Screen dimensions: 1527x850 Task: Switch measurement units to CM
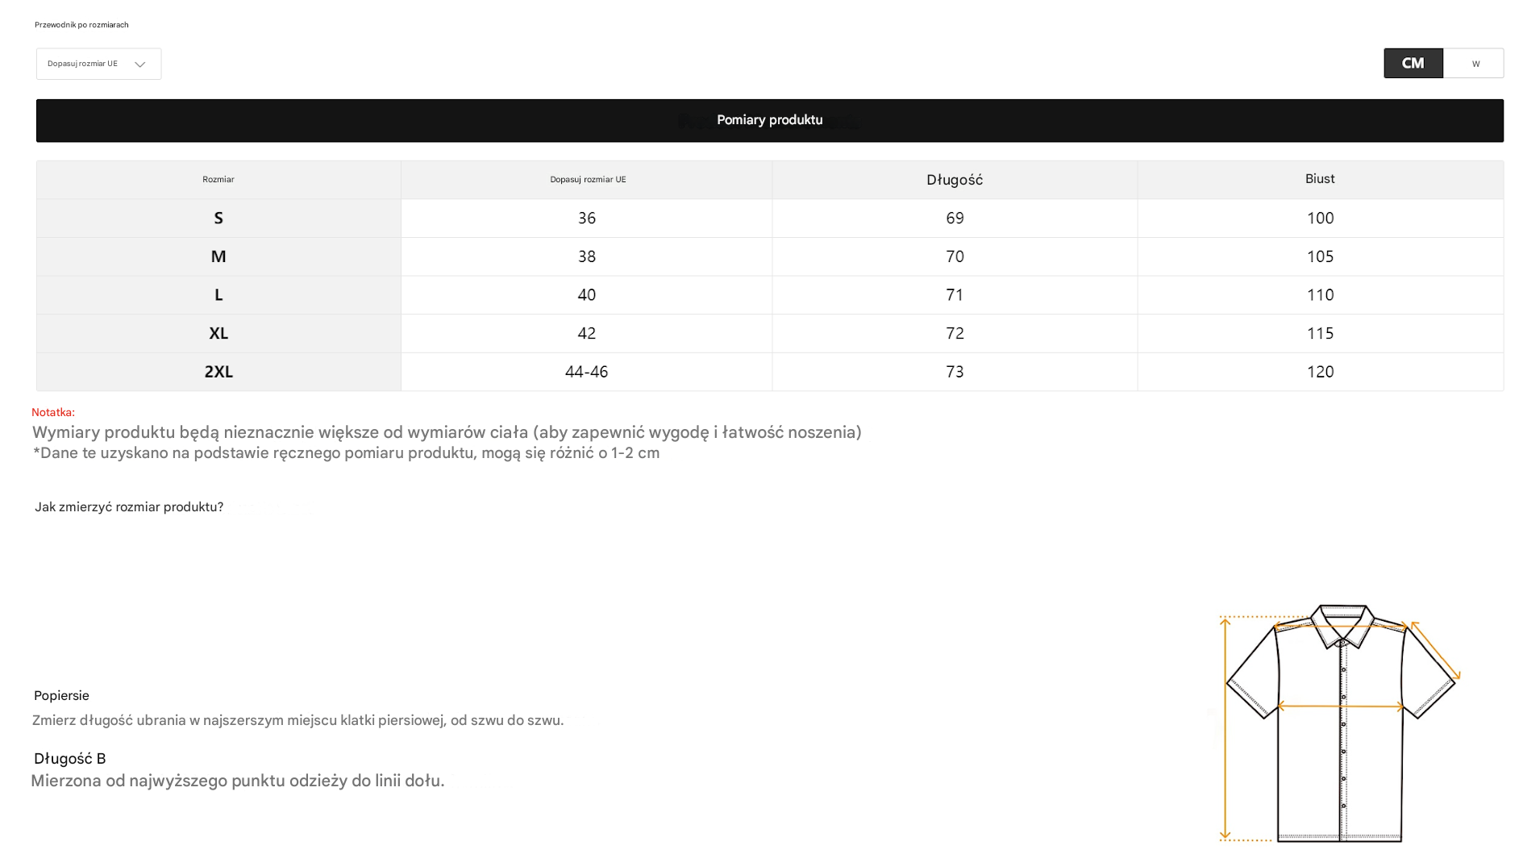click(1413, 63)
